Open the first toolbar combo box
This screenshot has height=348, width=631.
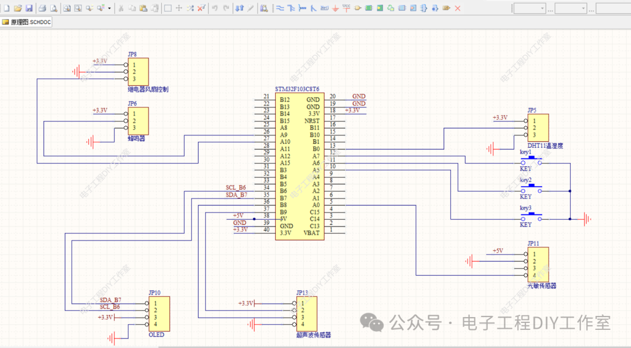(529, 8)
